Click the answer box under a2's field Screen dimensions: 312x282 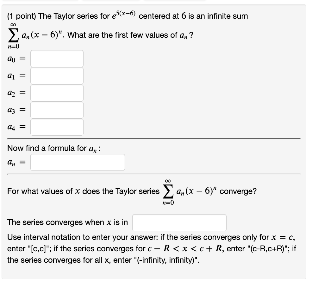pyautogui.click(x=56, y=110)
